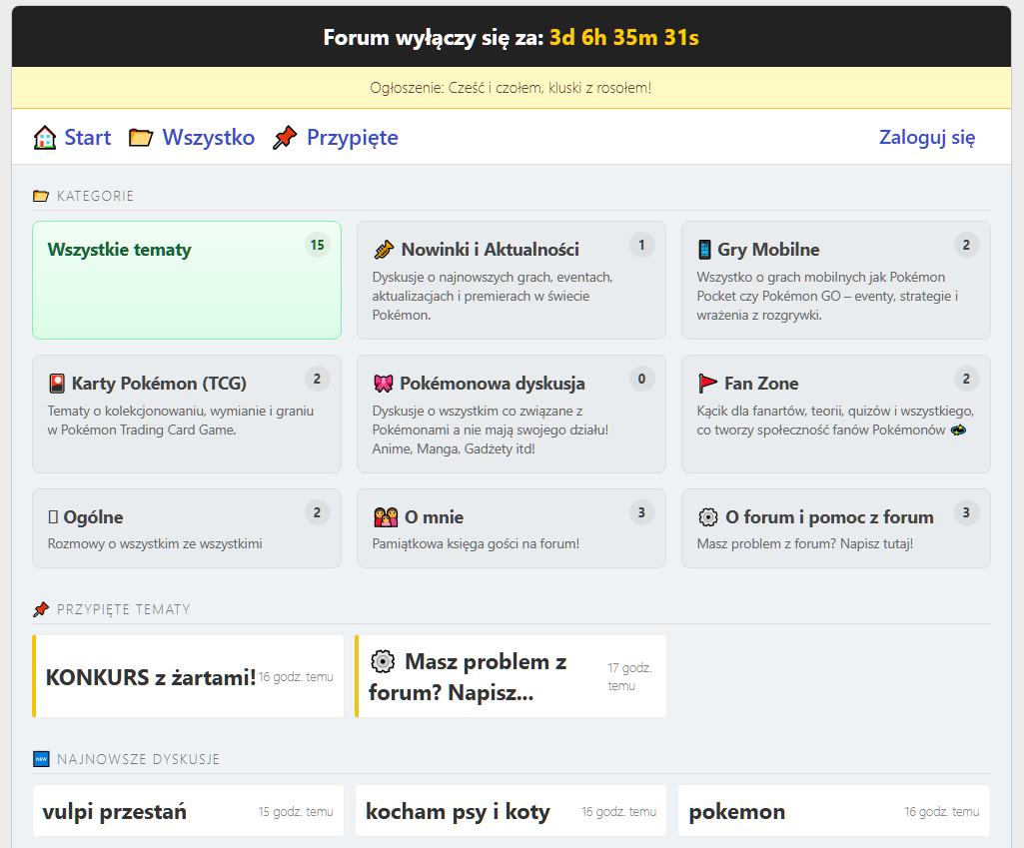Click the folder icon beside Wszystko
The width and height of the screenshot is (1024, 848).
coord(142,137)
